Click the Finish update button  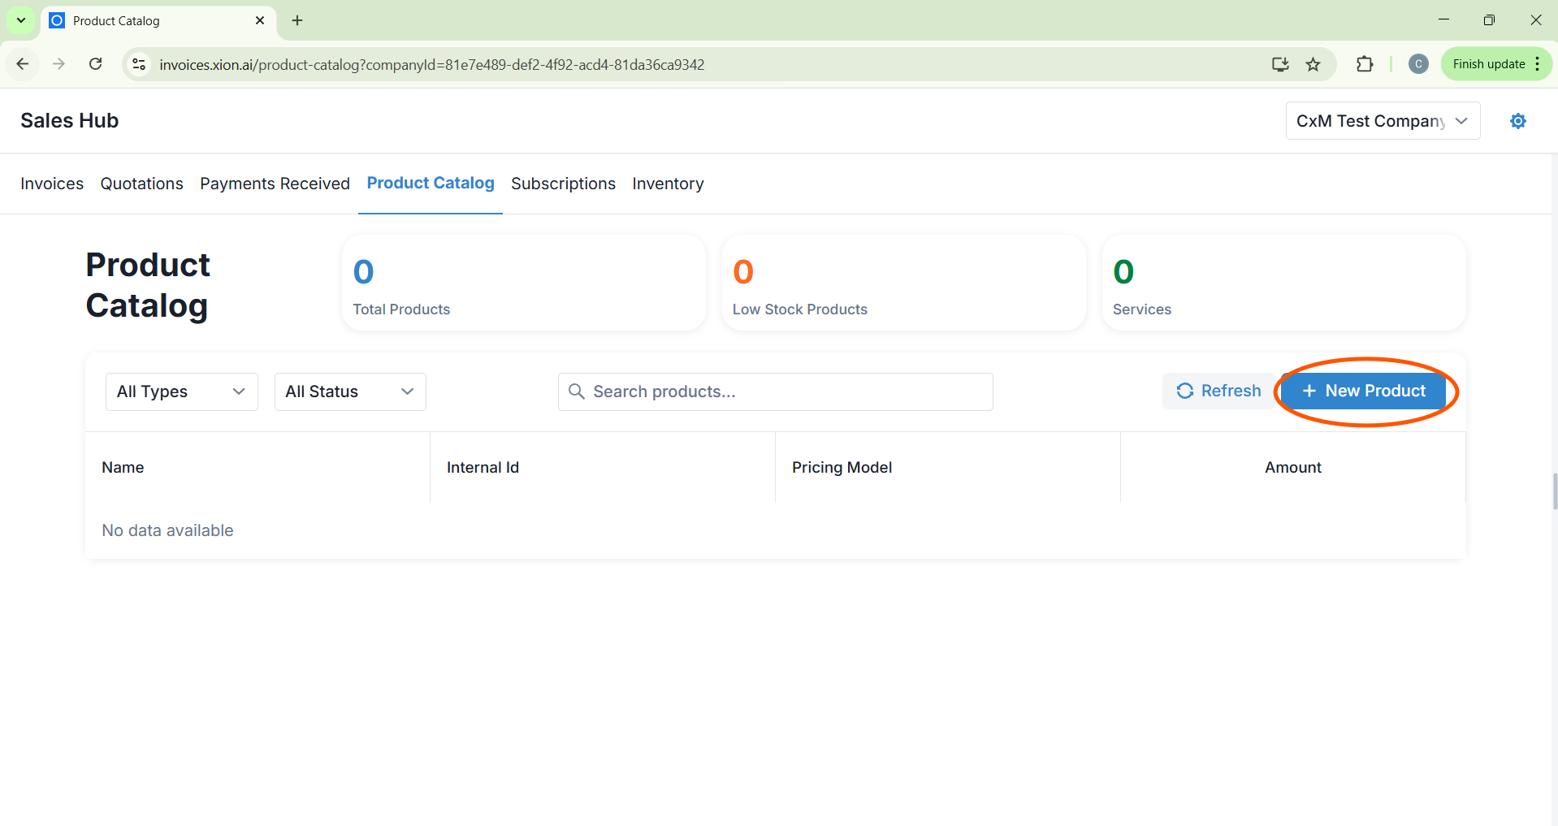(1488, 64)
